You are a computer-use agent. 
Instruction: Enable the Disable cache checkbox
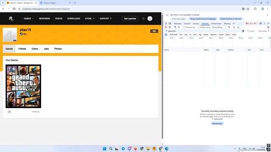pyautogui.click(x=199, y=27)
